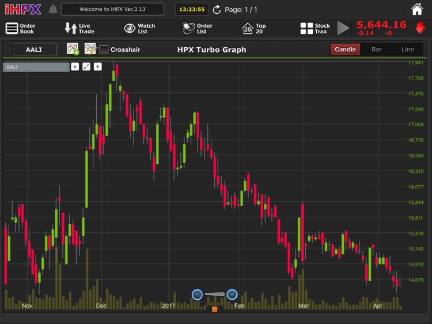Click the iHPX logo
Viewport: 432px width, 324px height.
(x=23, y=9)
